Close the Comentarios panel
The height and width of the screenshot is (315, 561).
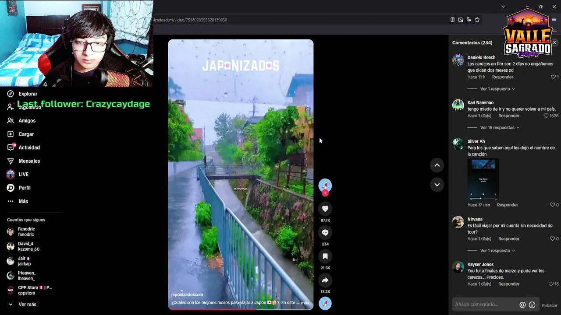click(x=554, y=42)
